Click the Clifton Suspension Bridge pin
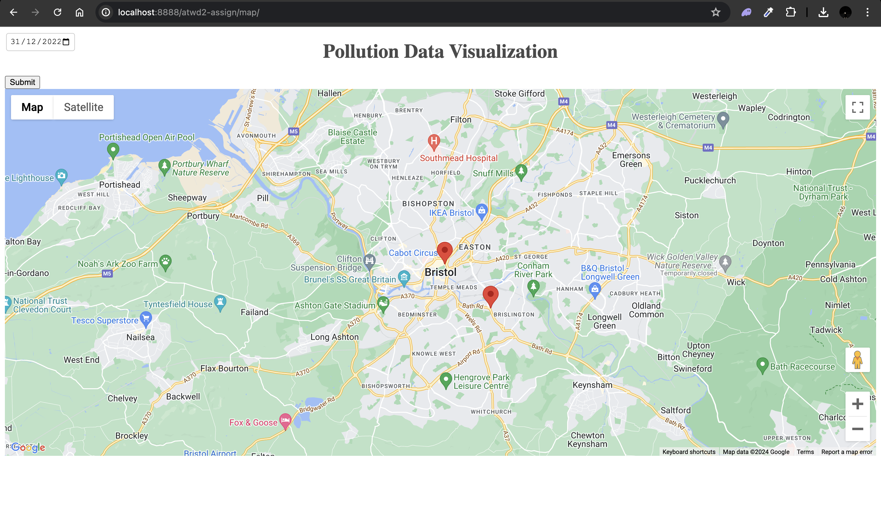Screen dimensions: 881x524 [x=370, y=262]
